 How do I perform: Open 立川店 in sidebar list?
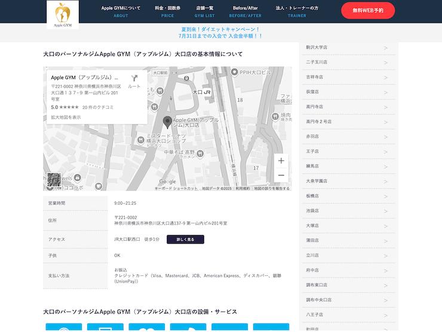pos(349,256)
